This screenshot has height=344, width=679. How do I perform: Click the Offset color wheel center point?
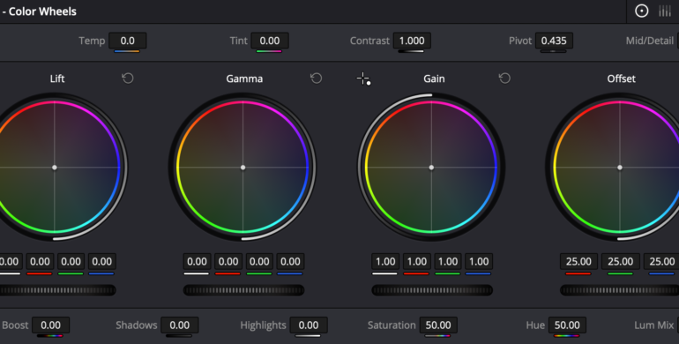point(620,168)
